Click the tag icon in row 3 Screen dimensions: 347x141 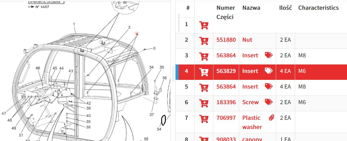point(269,55)
